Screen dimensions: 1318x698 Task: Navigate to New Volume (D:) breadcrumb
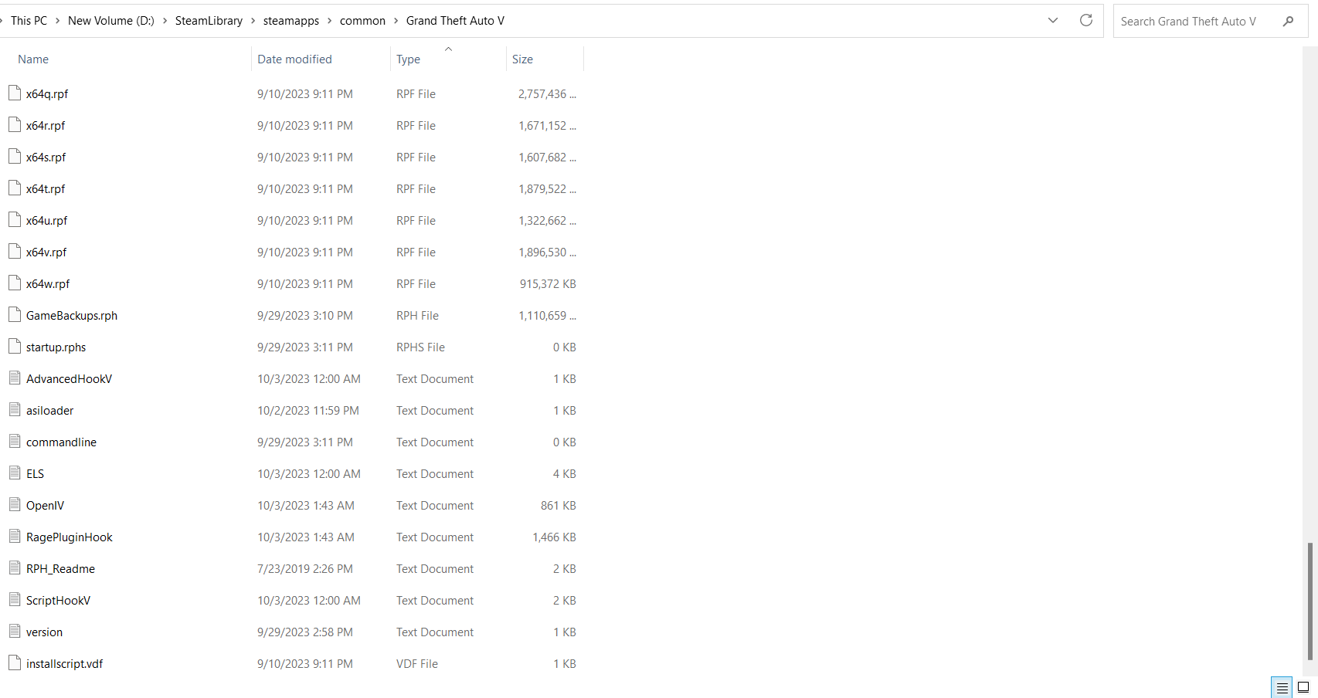(x=111, y=21)
